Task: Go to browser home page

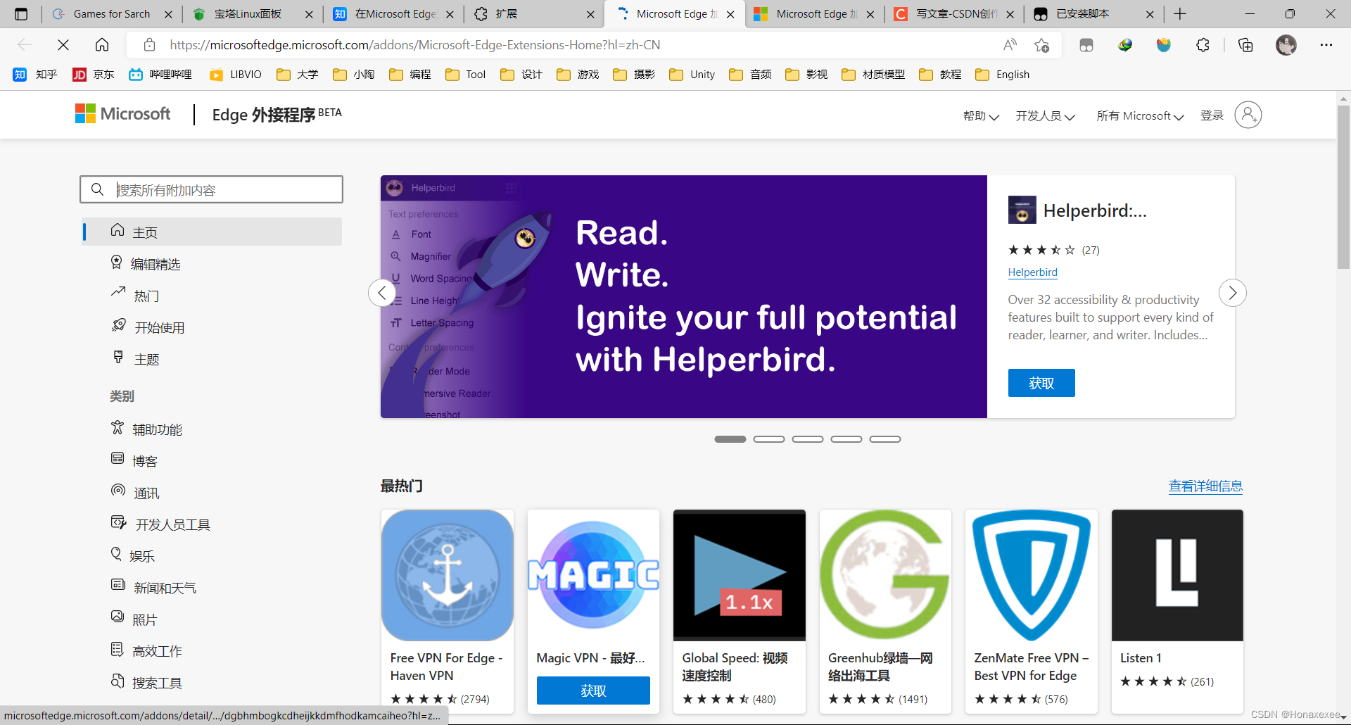Action: 102,45
